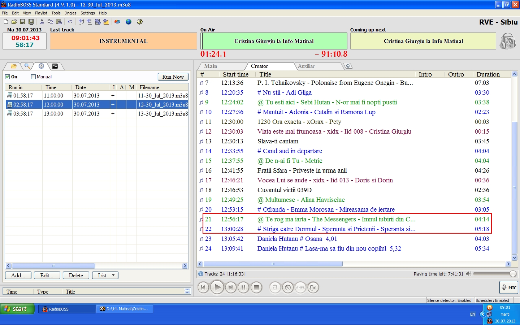520x325 pixels.
Task: Open the List dropdown button
Action: click(105, 275)
